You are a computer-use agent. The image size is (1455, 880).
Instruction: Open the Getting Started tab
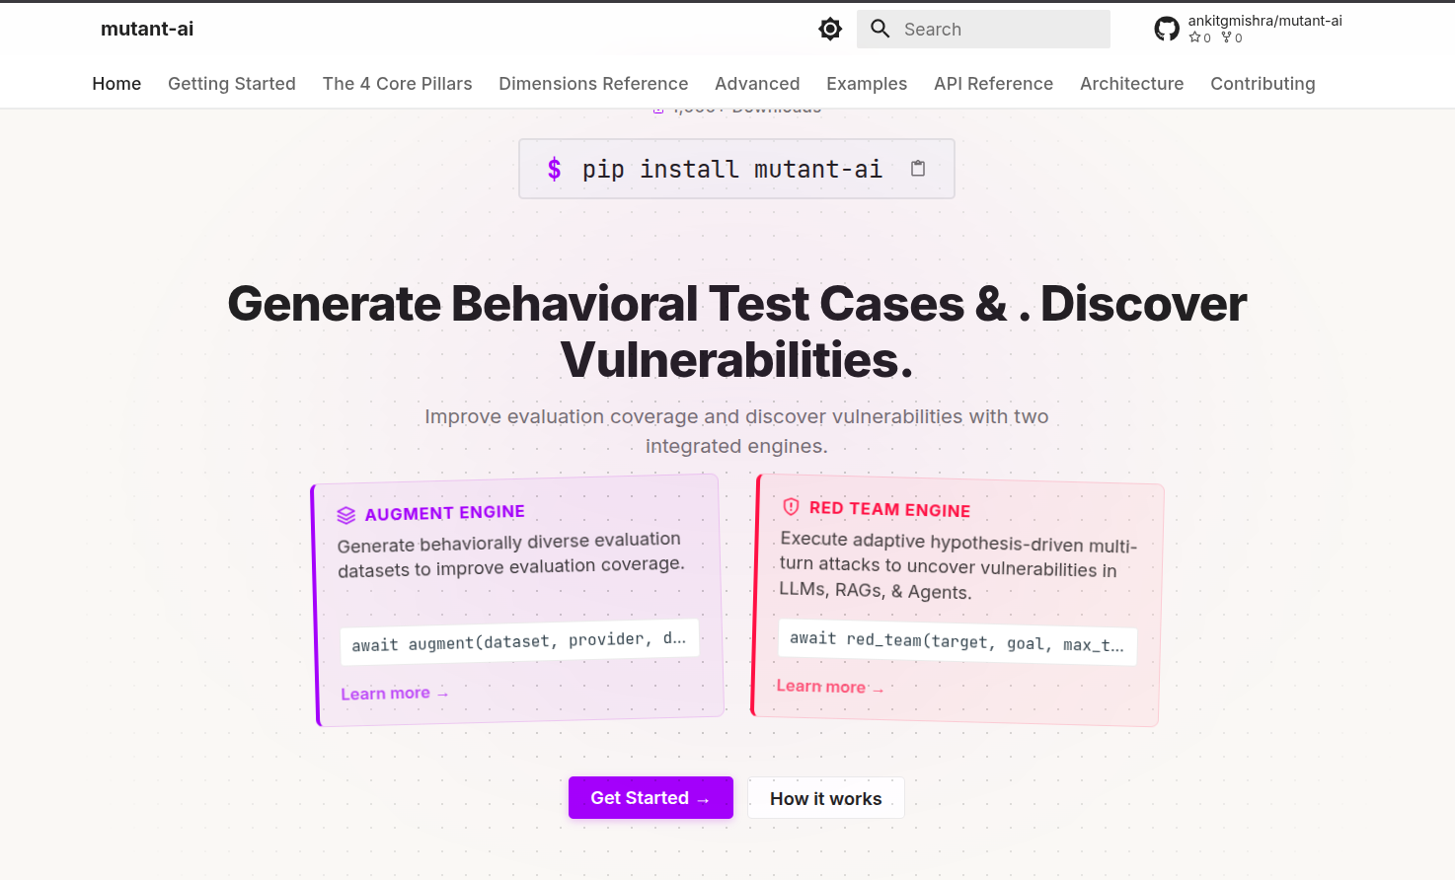coord(232,84)
